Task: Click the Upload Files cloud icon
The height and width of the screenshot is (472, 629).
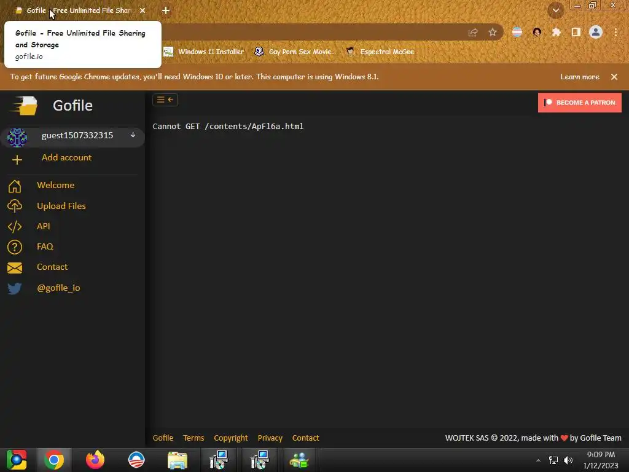Action: coord(15,206)
